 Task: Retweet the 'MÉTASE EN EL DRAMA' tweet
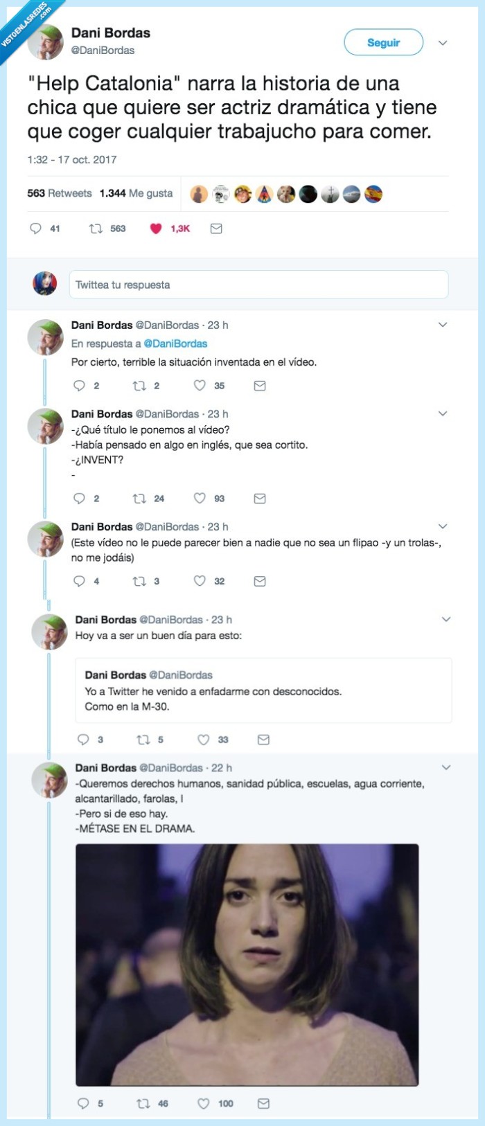click(143, 1103)
